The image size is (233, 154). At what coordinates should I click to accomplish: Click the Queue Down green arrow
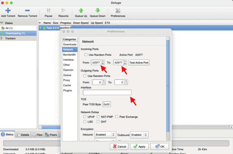[98, 11]
